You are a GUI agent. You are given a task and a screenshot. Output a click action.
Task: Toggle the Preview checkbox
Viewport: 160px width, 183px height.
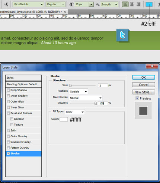pyautogui.click(x=137, y=98)
